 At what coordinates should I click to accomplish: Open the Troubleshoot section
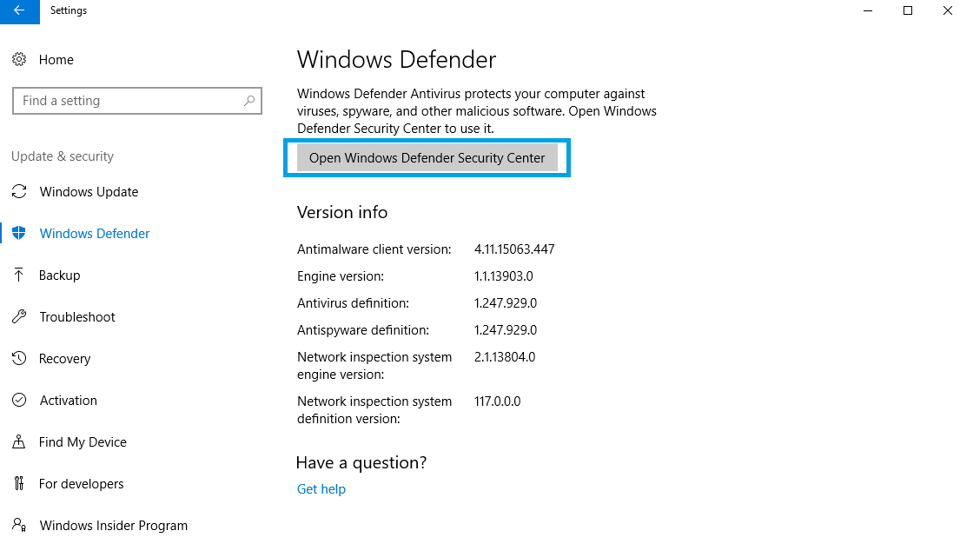click(x=77, y=316)
